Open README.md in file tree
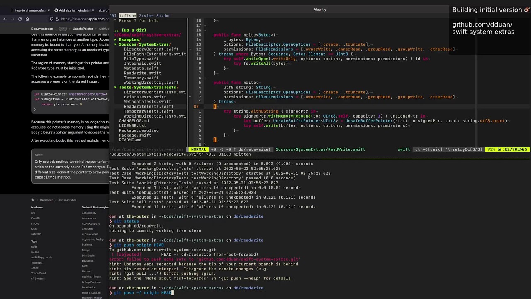Viewport: 531px width, 299px height. (x=130, y=140)
